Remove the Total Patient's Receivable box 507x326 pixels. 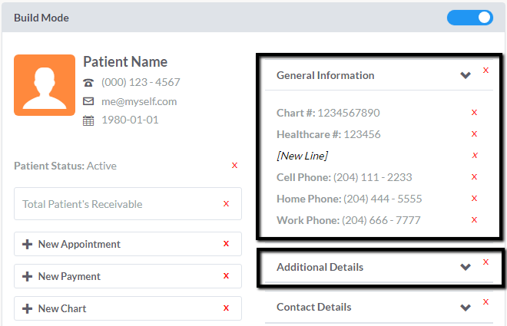click(x=226, y=204)
